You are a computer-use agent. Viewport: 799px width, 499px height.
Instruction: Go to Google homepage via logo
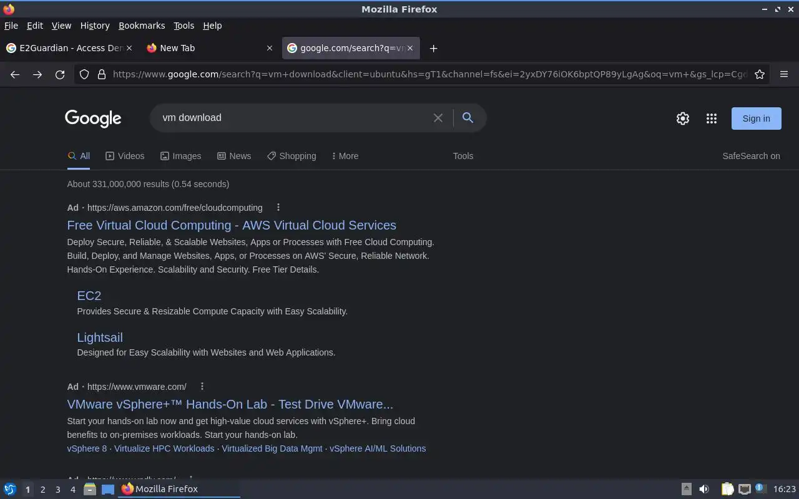click(x=93, y=119)
